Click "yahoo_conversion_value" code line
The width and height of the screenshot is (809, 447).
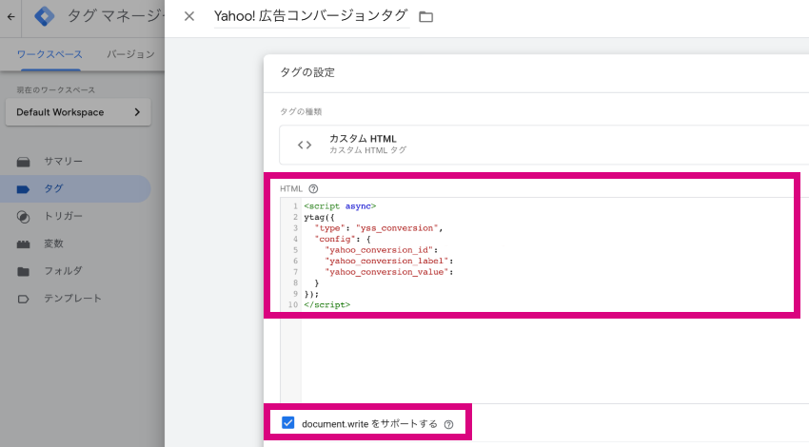click(x=389, y=272)
